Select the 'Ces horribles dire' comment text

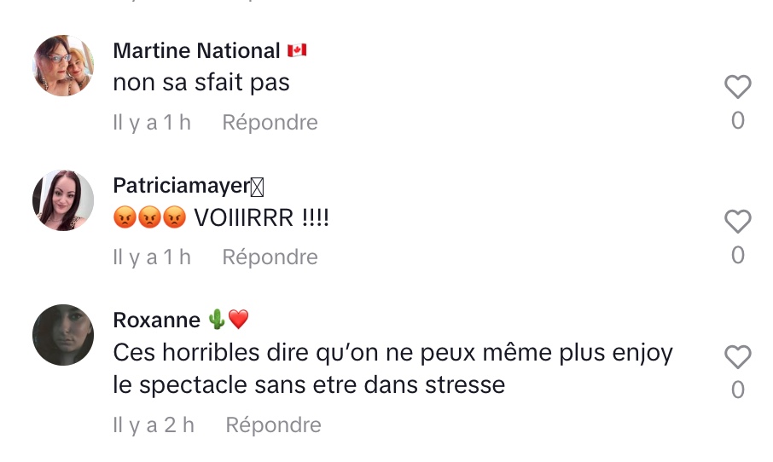(393, 368)
